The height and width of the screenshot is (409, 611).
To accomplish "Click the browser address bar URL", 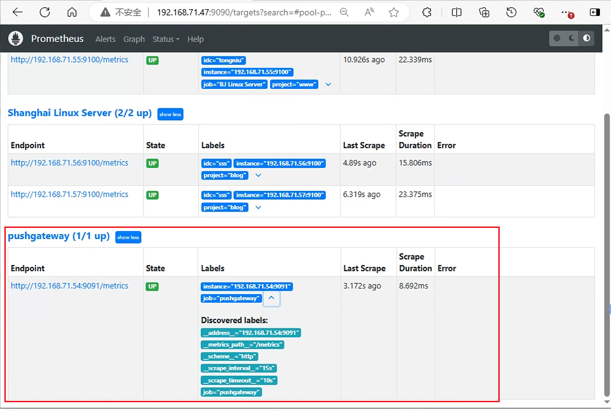I will pos(244,13).
